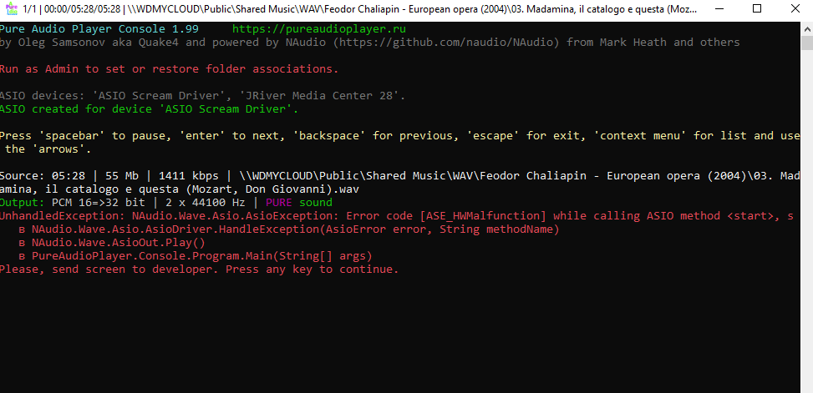
Task: Click the AsioOut.Play() stack trace line
Action: click(x=111, y=243)
